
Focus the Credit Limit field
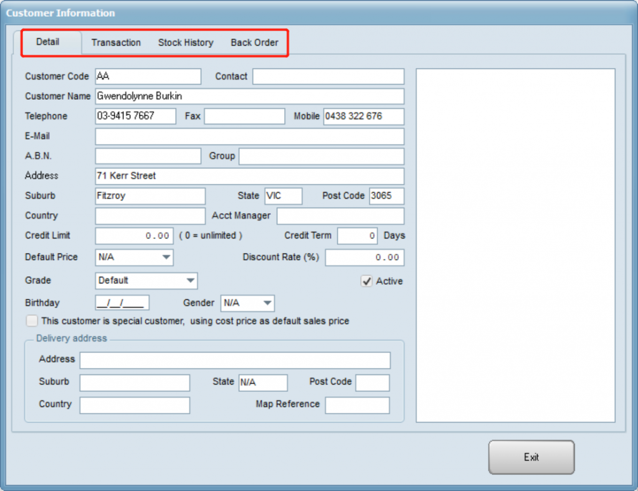[134, 236]
